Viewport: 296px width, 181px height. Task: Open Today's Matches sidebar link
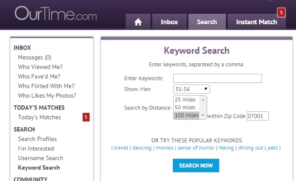[40, 117]
